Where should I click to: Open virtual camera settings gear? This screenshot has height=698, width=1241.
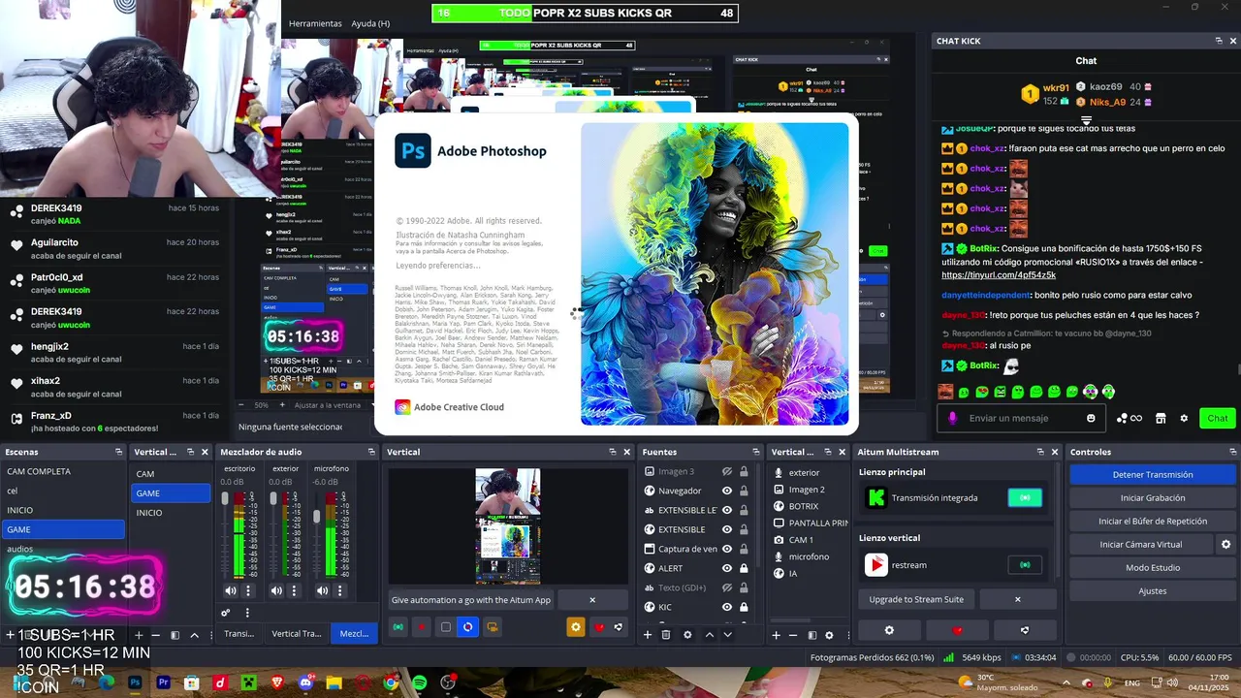click(1225, 545)
